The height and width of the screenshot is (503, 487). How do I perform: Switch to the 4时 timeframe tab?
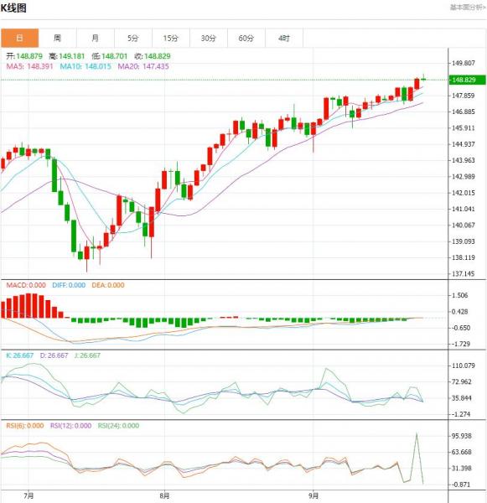(x=284, y=39)
